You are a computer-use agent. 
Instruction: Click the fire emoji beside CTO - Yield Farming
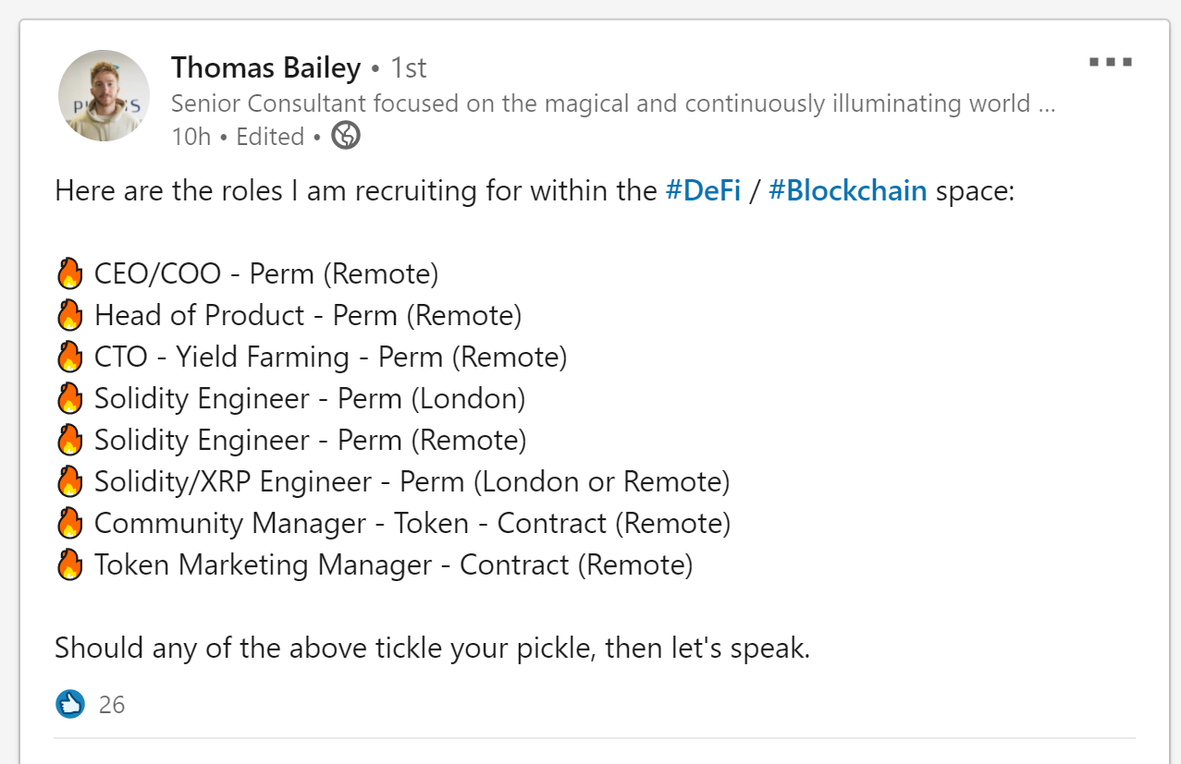coord(70,358)
